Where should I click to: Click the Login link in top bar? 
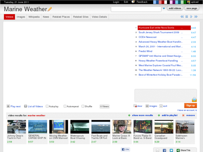(116, 2)
